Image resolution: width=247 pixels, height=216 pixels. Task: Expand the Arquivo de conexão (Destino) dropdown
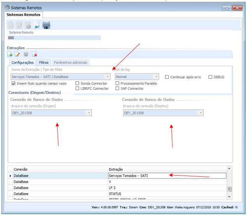(x=201, y=113)
